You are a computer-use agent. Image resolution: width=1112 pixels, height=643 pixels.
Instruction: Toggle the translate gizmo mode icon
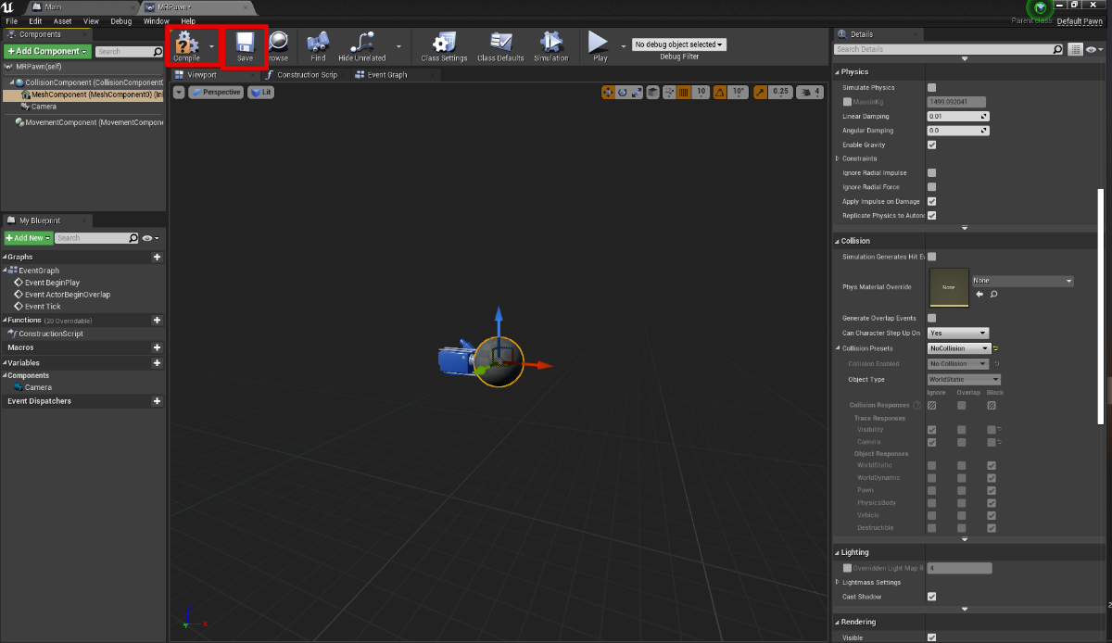pyautogui.click(x=608, y=92)
